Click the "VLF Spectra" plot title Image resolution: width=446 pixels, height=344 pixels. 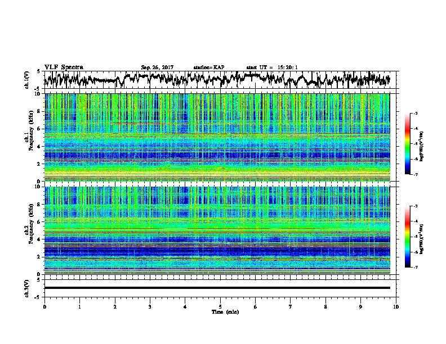tap(64, 67)
